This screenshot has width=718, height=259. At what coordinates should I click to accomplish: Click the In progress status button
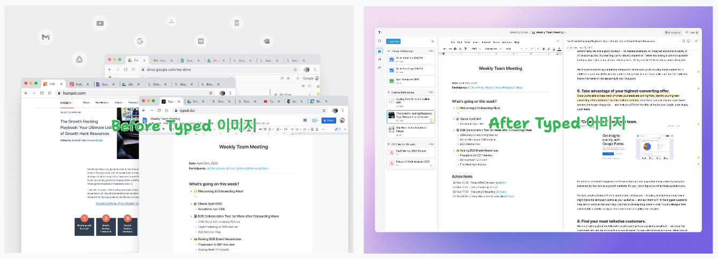pyautogui.click(x=673, y=32)
